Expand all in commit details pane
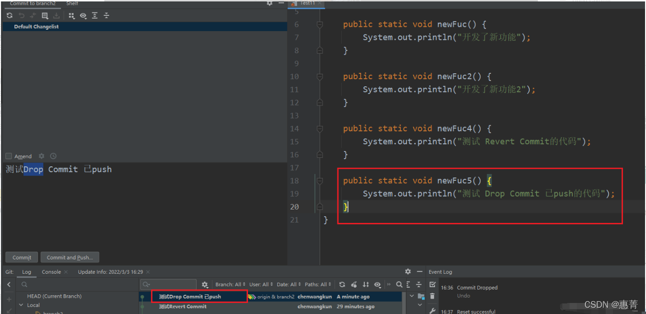 [409, 284]
